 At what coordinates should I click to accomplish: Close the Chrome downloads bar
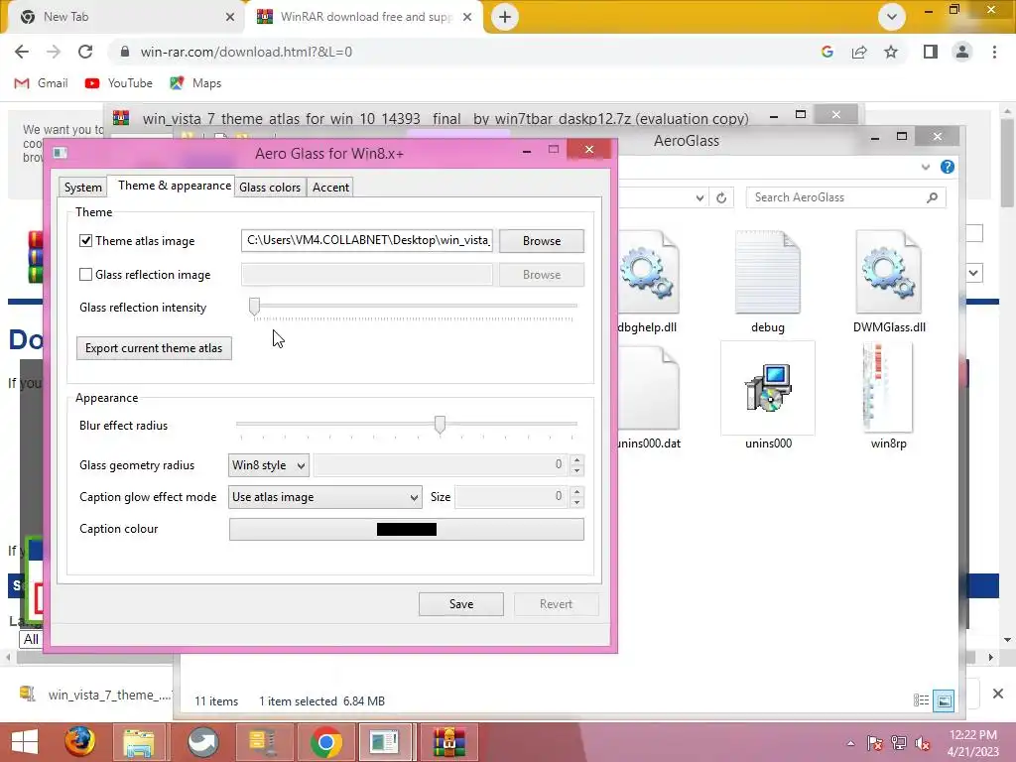tap(998, 694)
